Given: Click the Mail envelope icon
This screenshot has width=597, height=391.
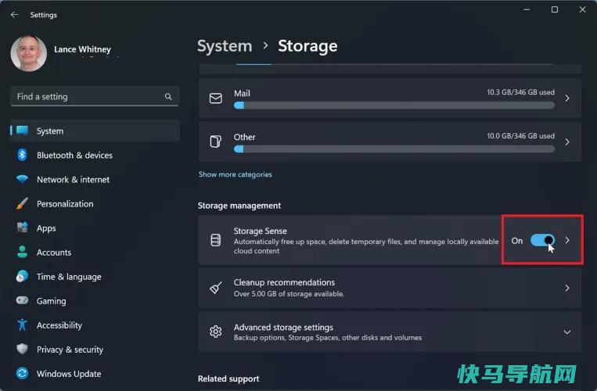Looking at the screenshot, I should click(216, 98).
